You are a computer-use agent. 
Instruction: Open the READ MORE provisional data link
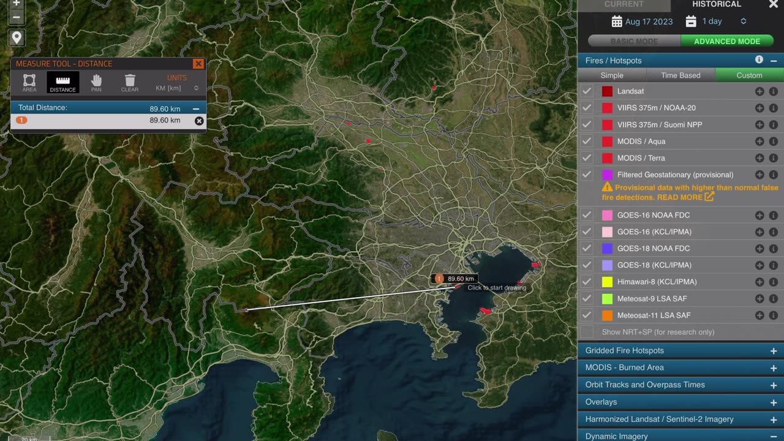(x=685, y=197)
